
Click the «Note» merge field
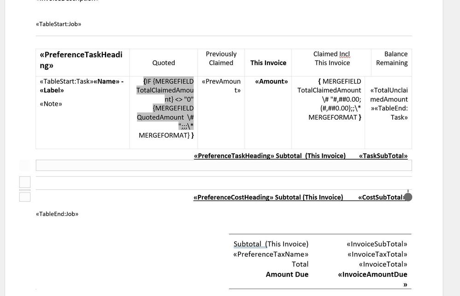(51, 104)
